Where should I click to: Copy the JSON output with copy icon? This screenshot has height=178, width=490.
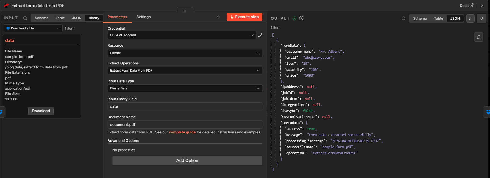pyautogui.click(x=478, y=37)
